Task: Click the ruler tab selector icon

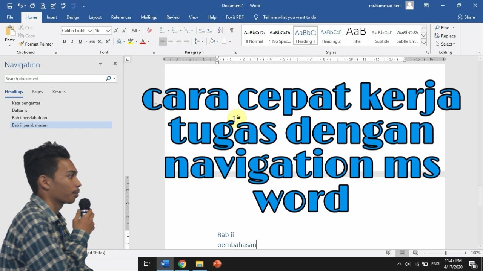Action: click(x=128, y=59)
